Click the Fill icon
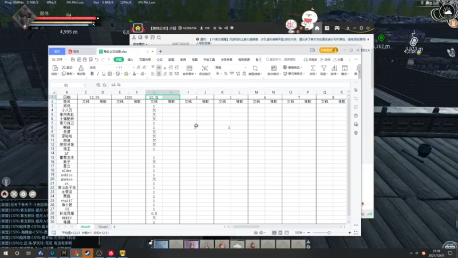This screenshot has width=458, height=258. (345, 68)
